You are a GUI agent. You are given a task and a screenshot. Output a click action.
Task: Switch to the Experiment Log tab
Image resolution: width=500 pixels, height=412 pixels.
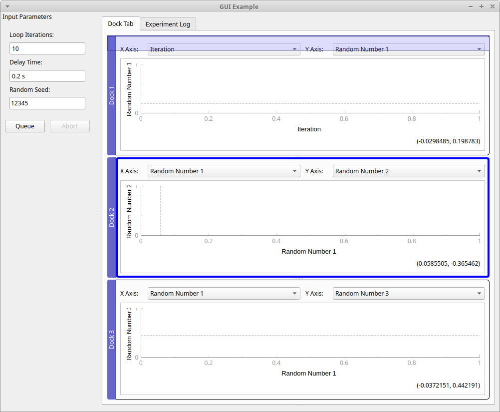[x=168, y=24]
